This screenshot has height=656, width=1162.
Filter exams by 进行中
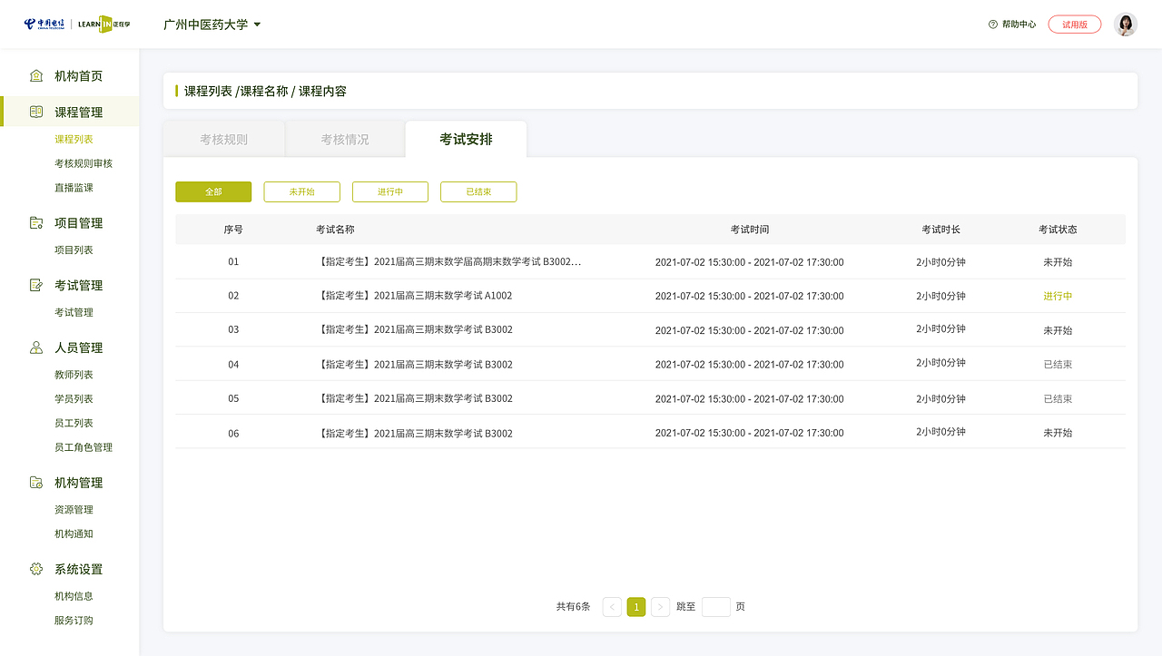point(390,191)
